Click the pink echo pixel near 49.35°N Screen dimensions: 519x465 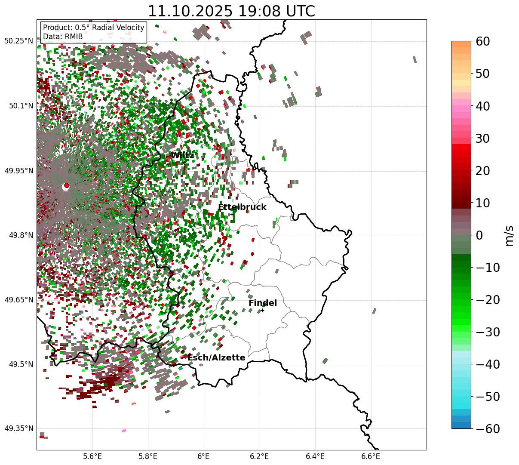124,430
